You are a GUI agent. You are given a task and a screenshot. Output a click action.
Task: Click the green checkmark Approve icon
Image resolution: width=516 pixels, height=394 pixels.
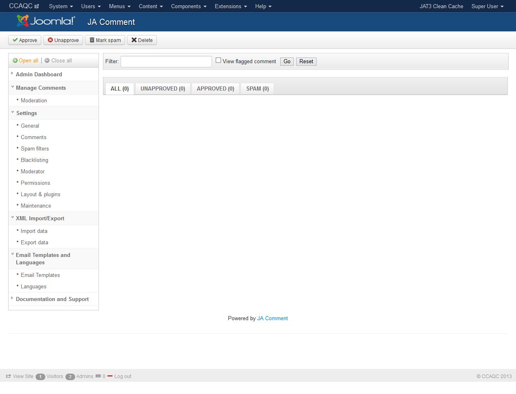[x=15, y=40]
